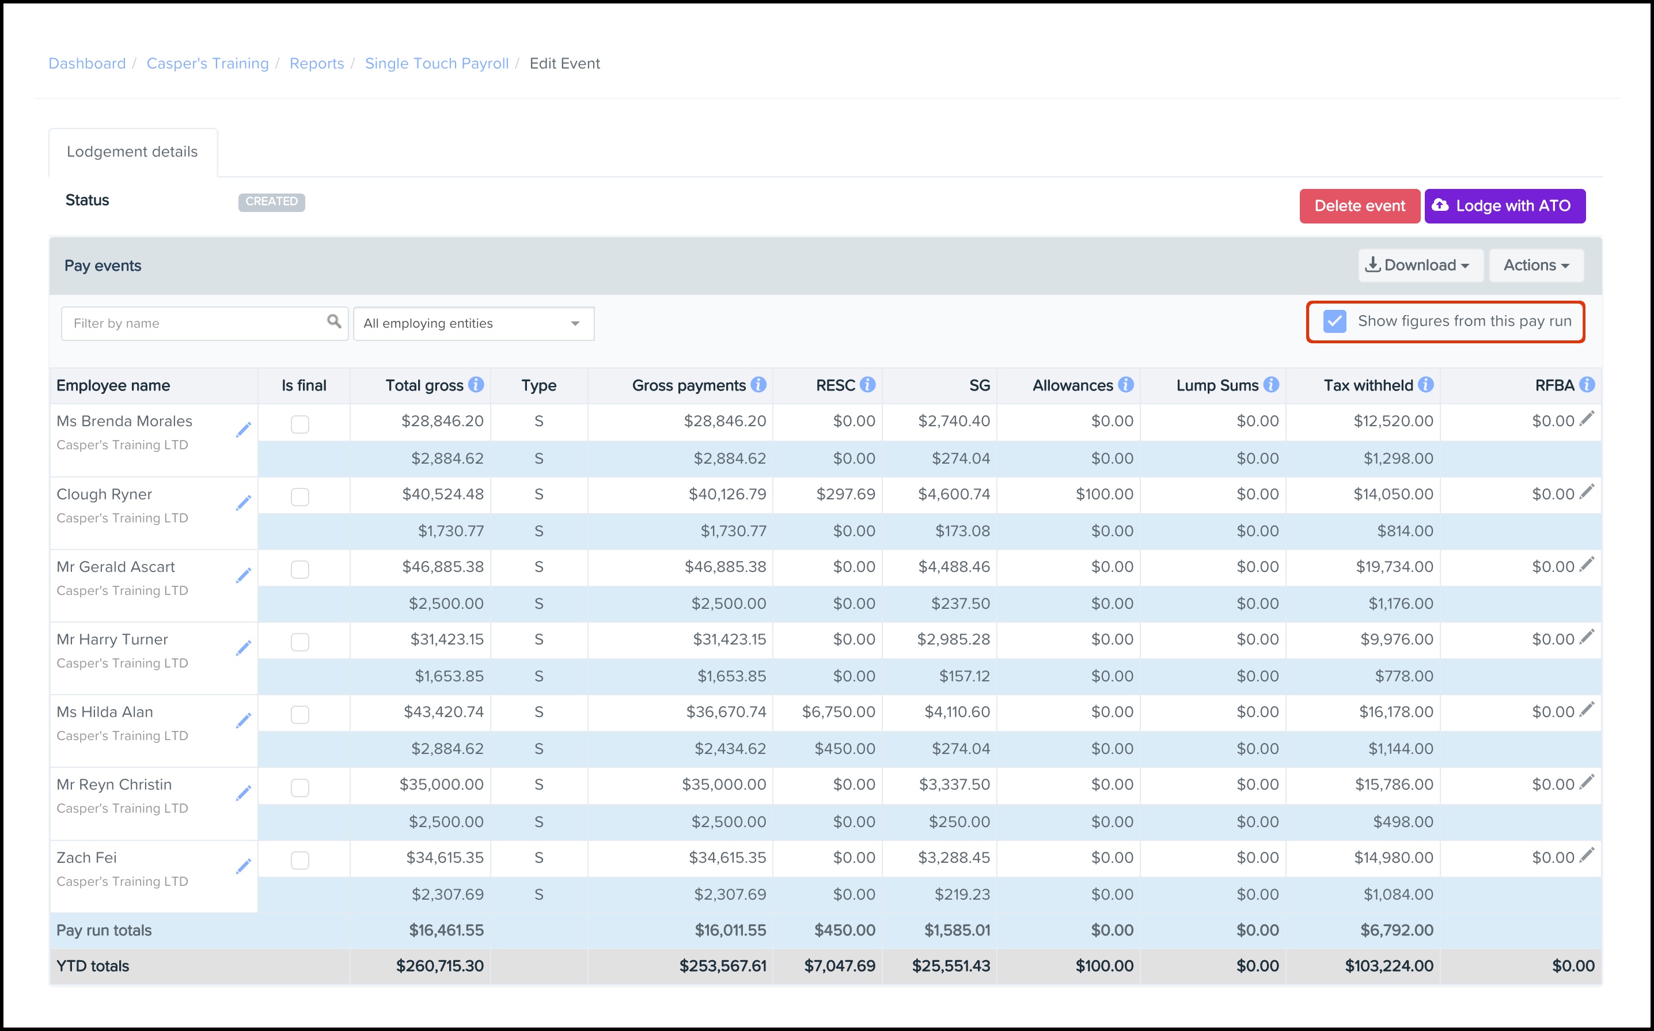Expand the Actions dropdown menu

click(x=1536, y=266)
